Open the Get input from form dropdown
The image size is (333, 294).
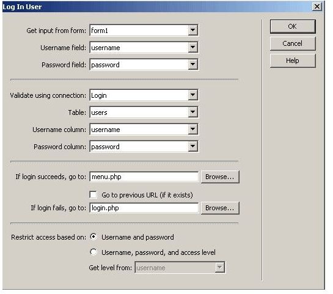click(x=144, y=31)
